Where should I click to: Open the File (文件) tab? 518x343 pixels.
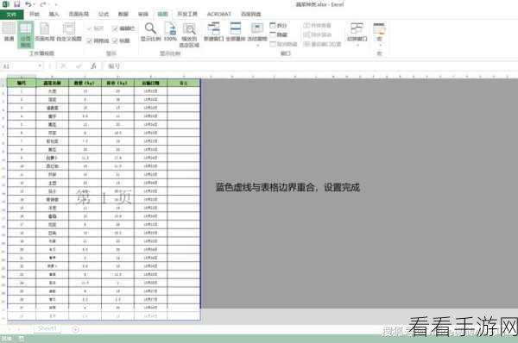tap(11, 14)
